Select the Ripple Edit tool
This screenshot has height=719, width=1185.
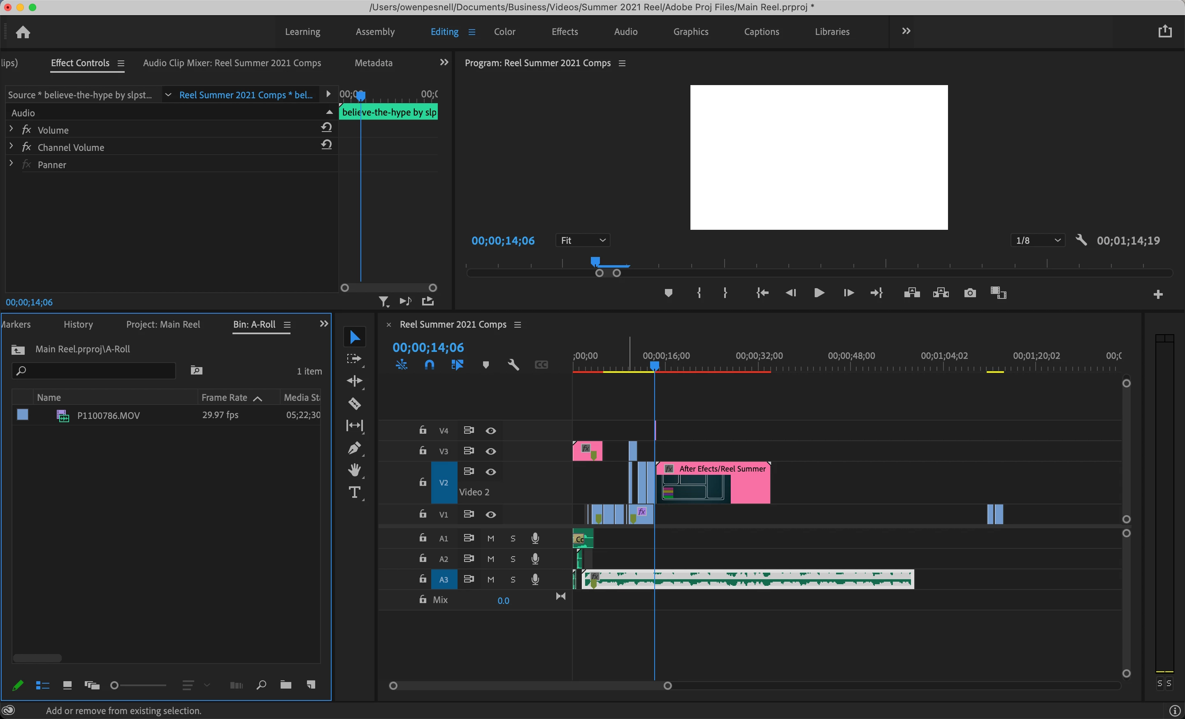pos(354,381)
